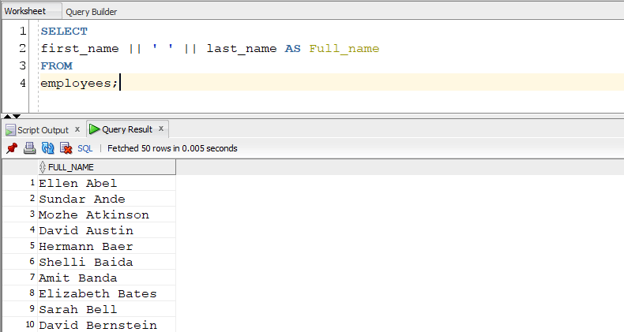Click the delete row icon with red X
Image resolution: width=624 pixels, height=332 pixels.
point(66,147)
